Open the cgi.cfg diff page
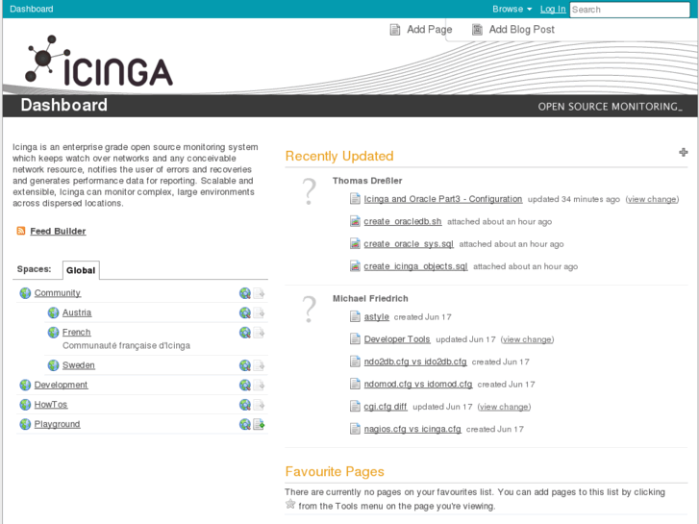Viewport: 699px width, 524px height. coord(386,407)
